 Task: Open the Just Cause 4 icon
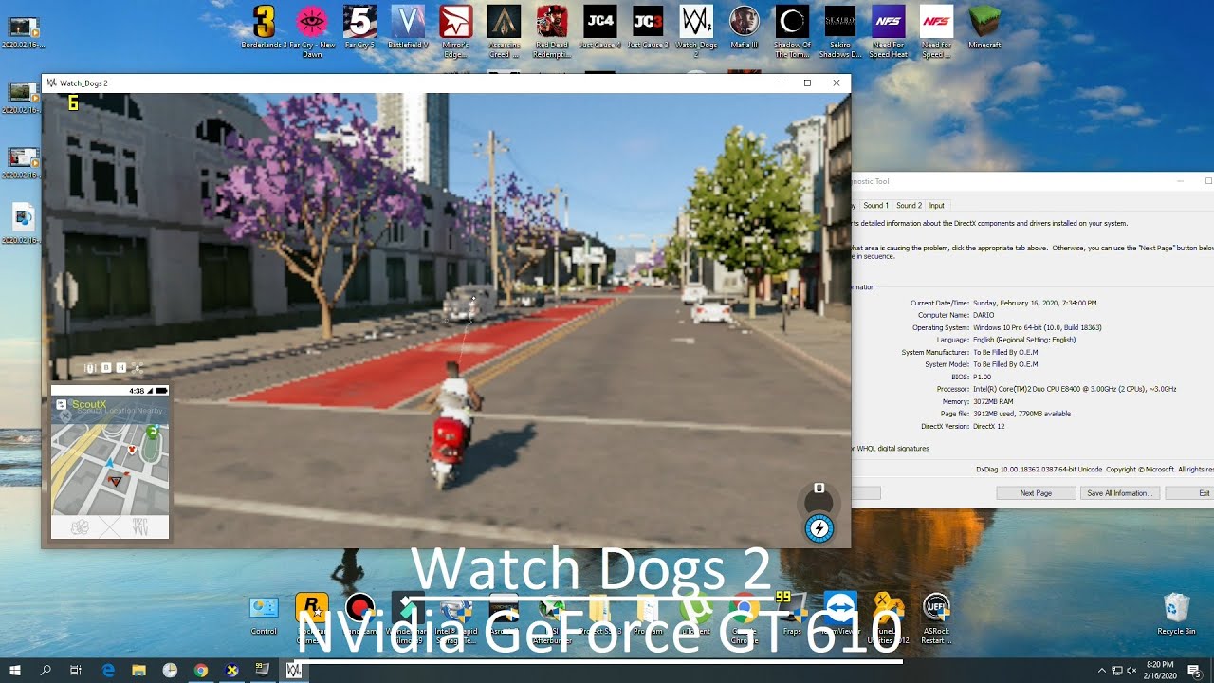tap(599, 28)
